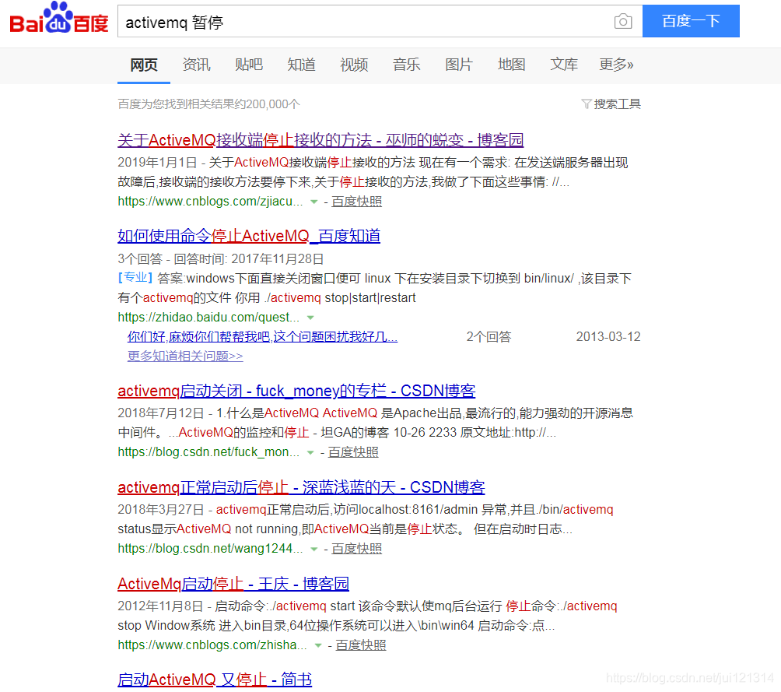Click URL https://www.cnblogs.com/zjiacu...

click(210, 202)
